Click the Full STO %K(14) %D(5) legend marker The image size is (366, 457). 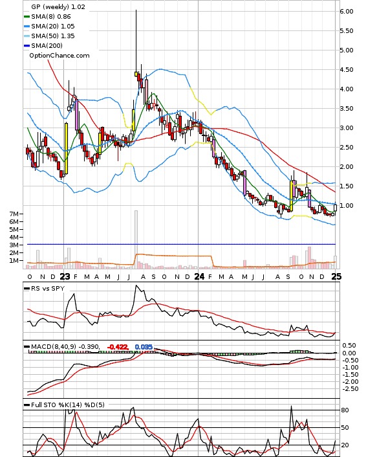tap(27, 405)
